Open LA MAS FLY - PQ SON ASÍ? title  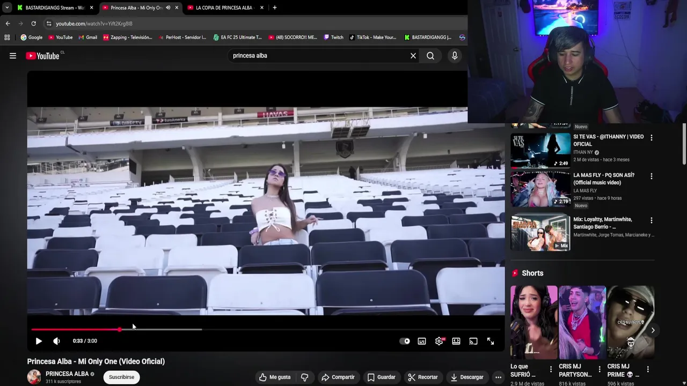pos(604,179)
